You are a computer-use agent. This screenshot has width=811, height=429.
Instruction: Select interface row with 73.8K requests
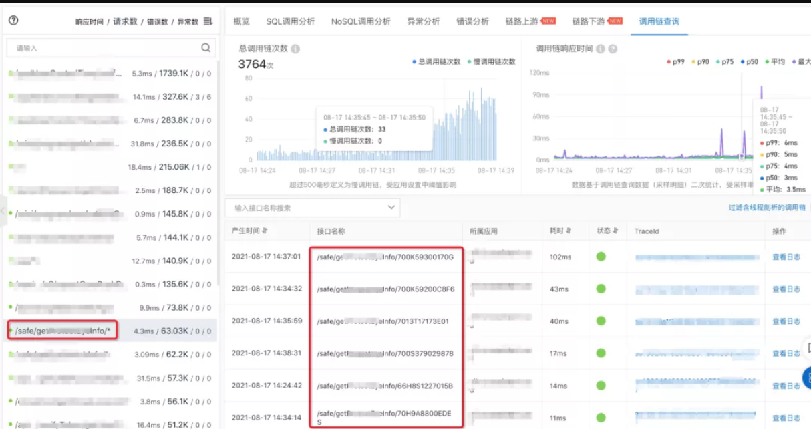pos(110,307)
